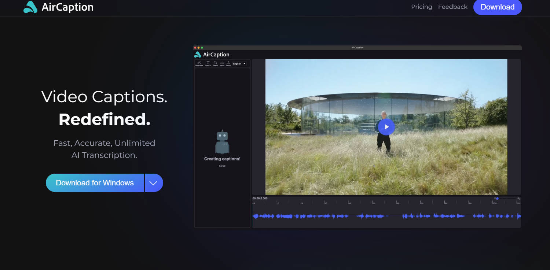Open Search from the caption toolbar
550x270 pixels.
pyautogui.click(x=215, y=63)
